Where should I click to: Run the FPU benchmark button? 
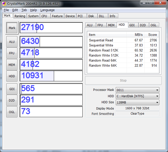[12, 53]
